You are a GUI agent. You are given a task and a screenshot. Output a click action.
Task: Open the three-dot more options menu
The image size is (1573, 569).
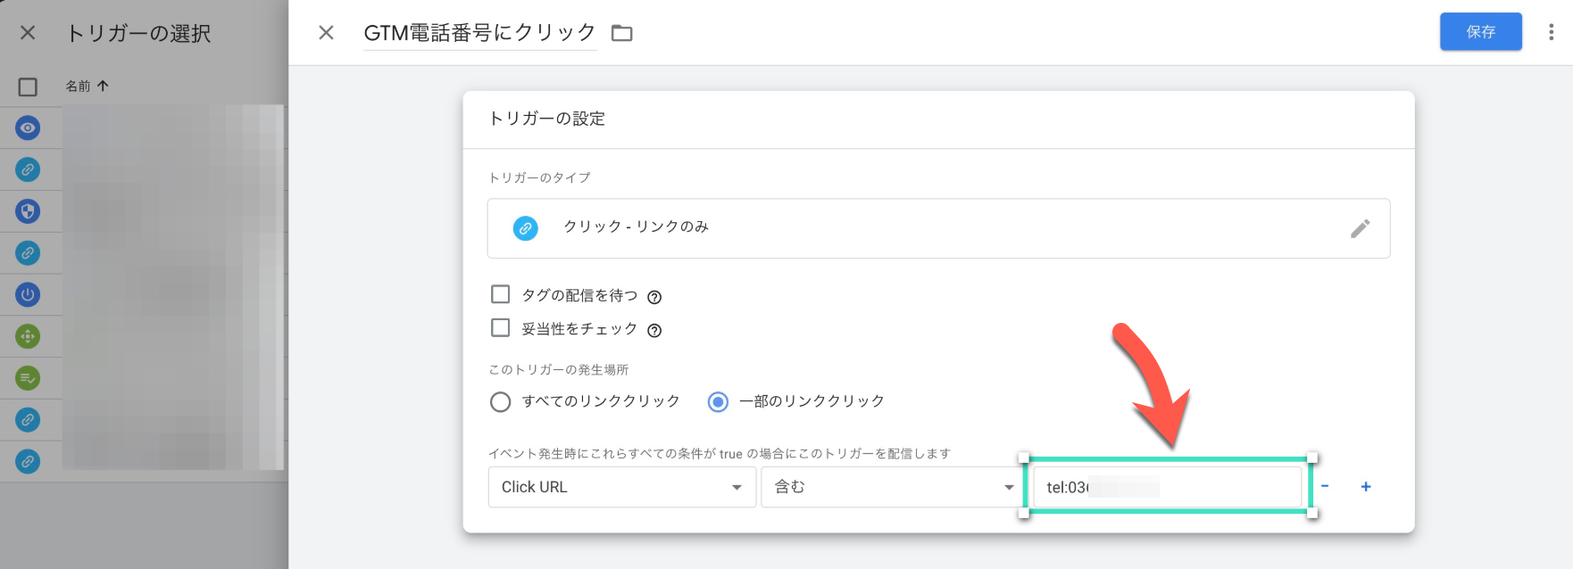pos(1551,32)
